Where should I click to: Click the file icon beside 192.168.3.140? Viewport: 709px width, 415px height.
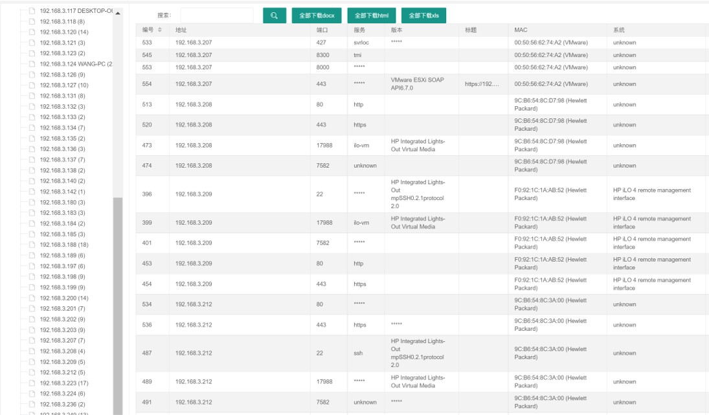point(32,181)
